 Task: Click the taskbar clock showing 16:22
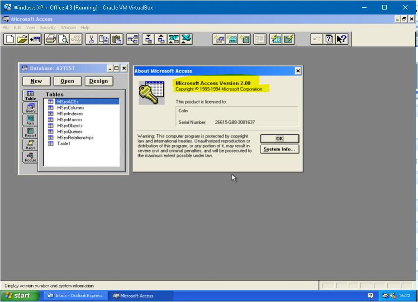pyautogui.click(x=404, y=296)
